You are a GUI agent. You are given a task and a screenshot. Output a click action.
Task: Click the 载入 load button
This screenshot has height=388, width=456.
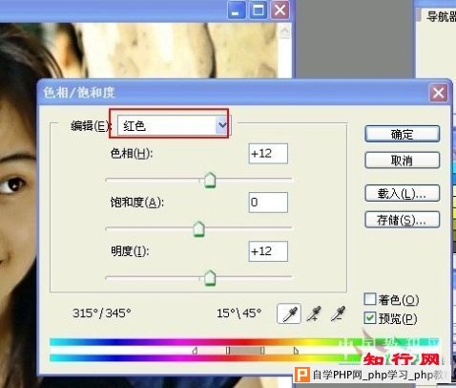coord(403,193)
